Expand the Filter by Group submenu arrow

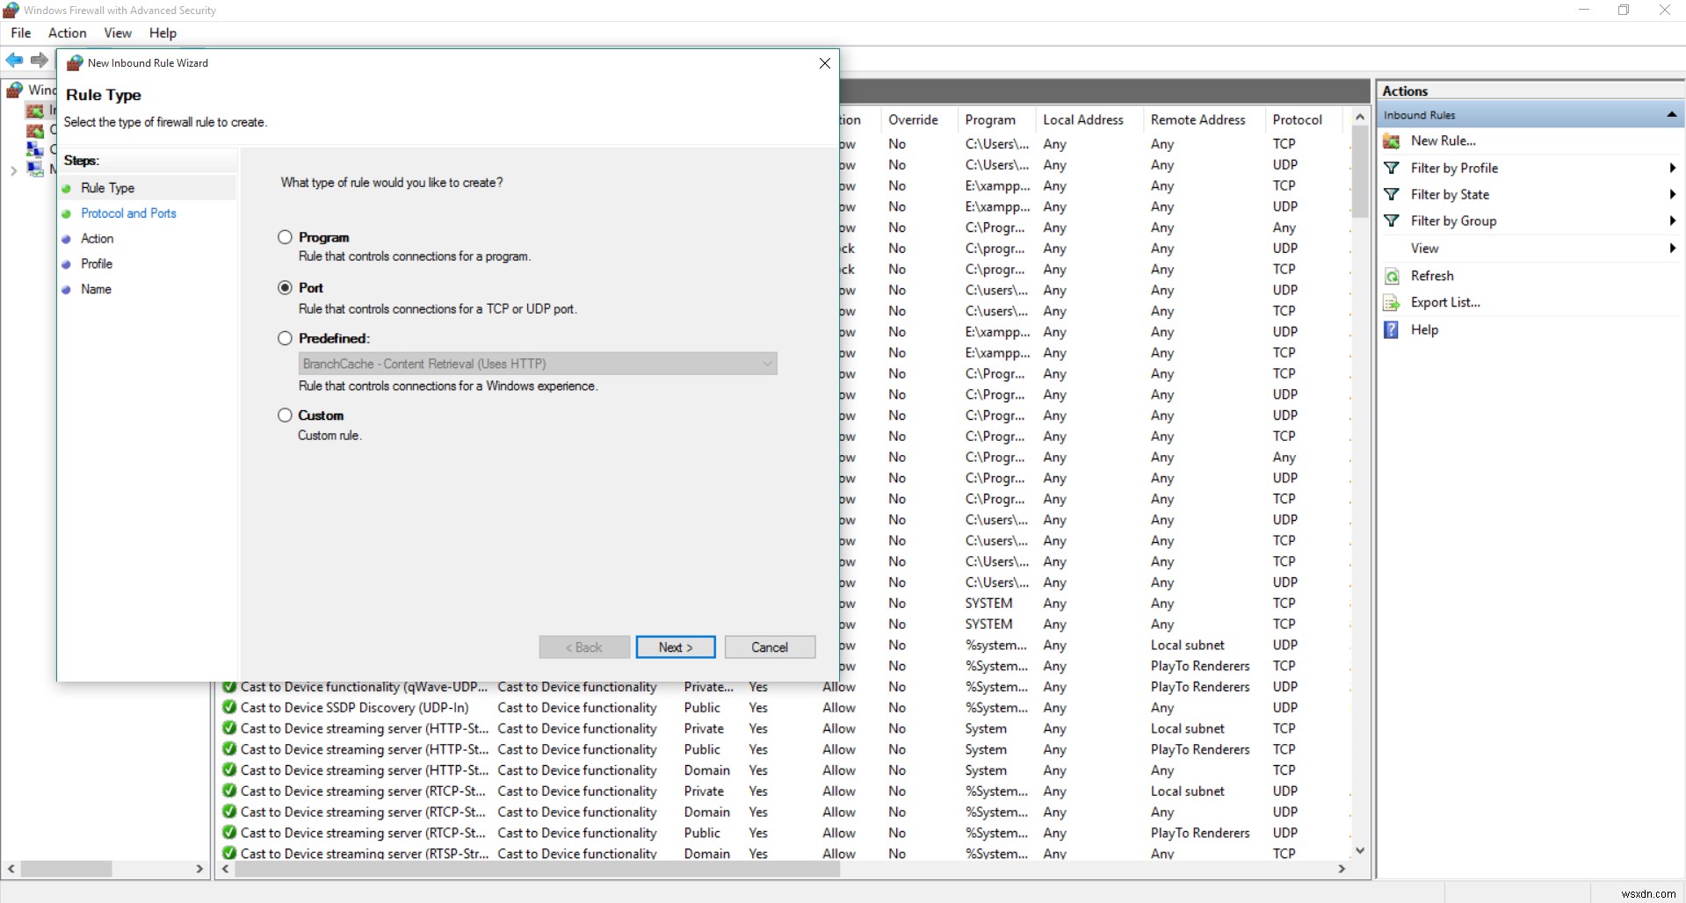[x=1672, y=221]
